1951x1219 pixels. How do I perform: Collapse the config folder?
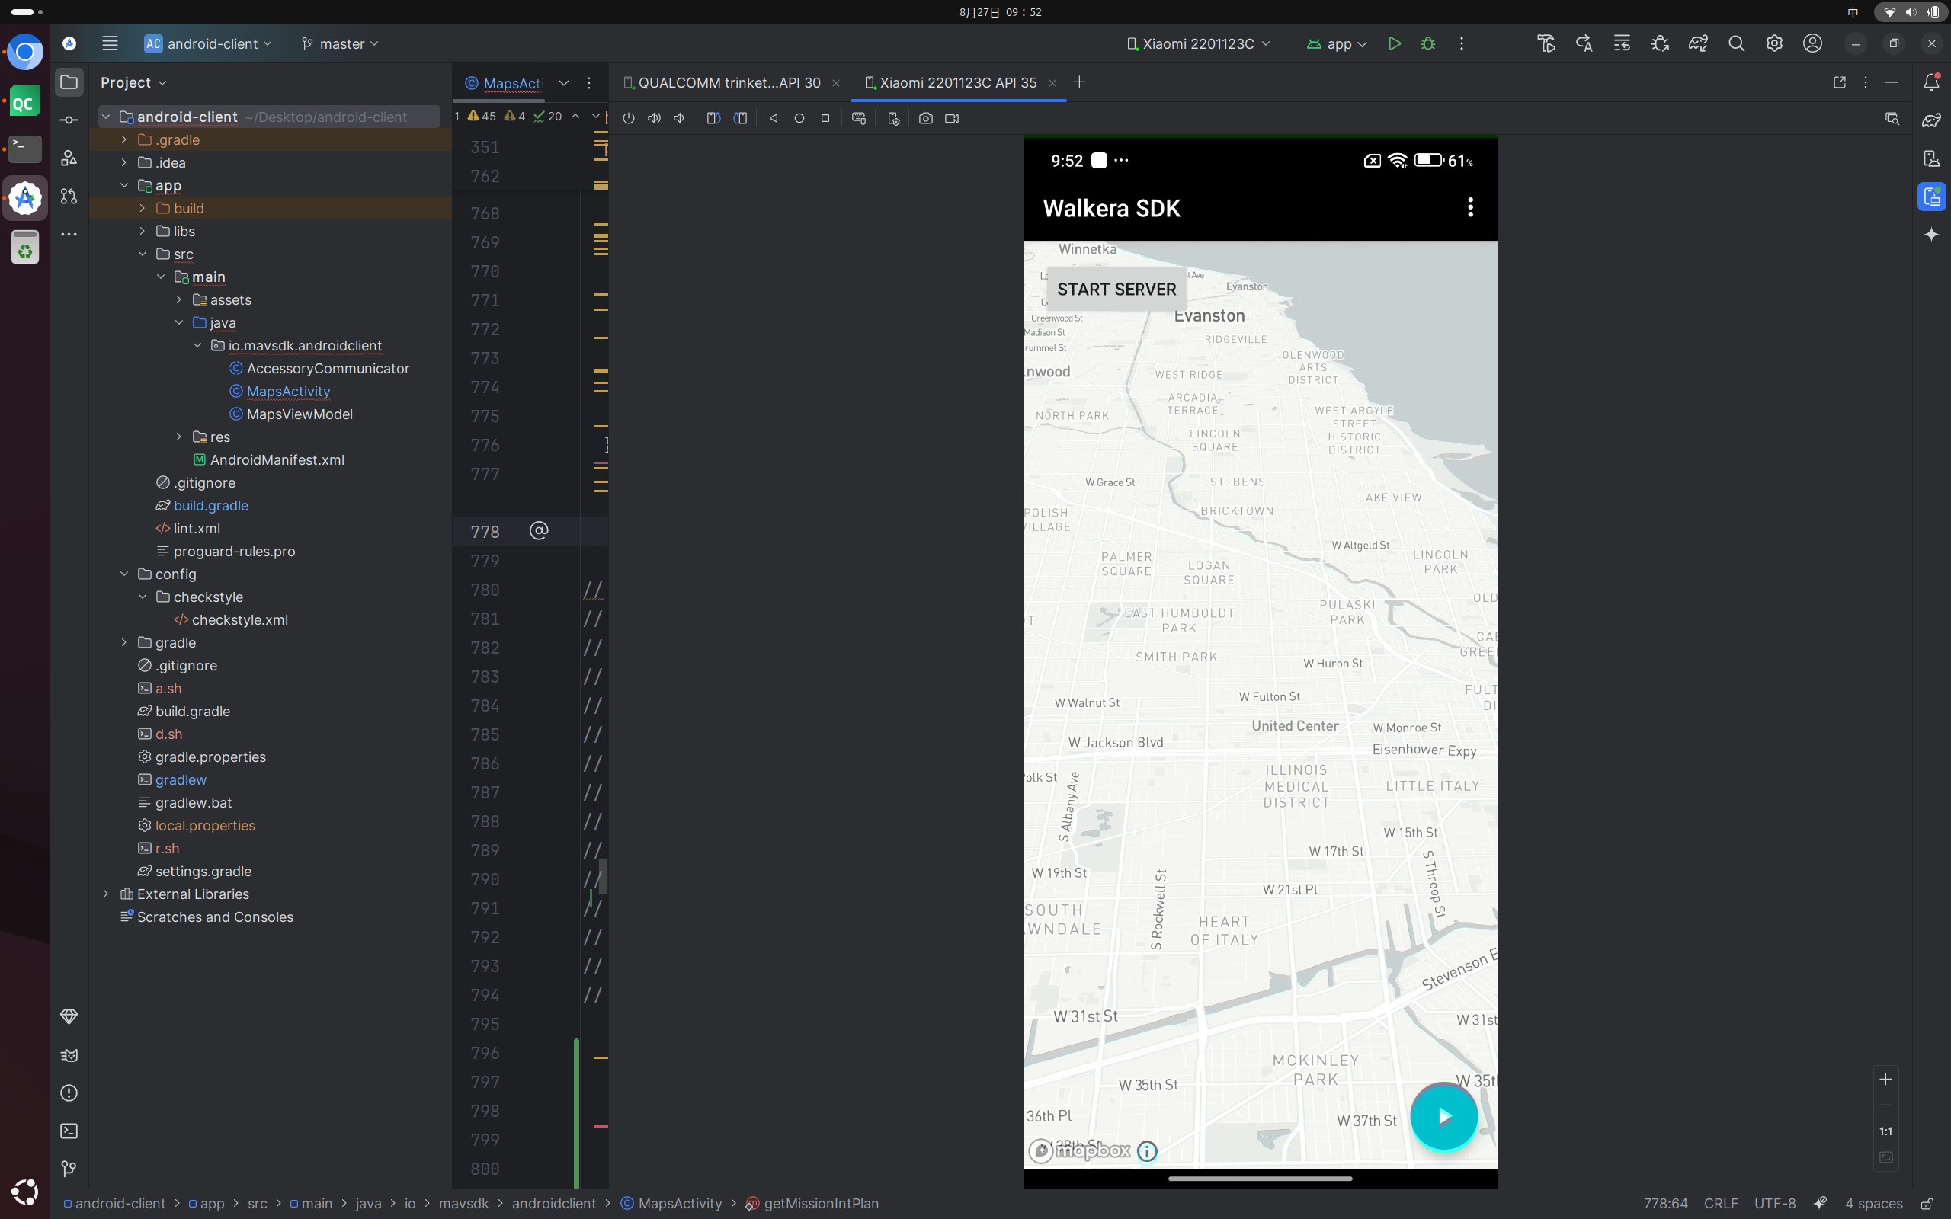pos(123,574)
